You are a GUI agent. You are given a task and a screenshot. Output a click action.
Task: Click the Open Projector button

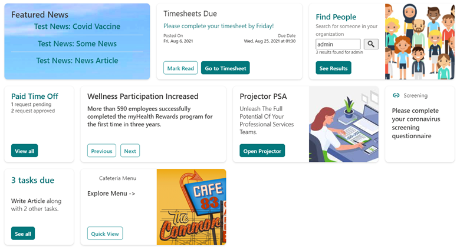(x=262, y=151)
